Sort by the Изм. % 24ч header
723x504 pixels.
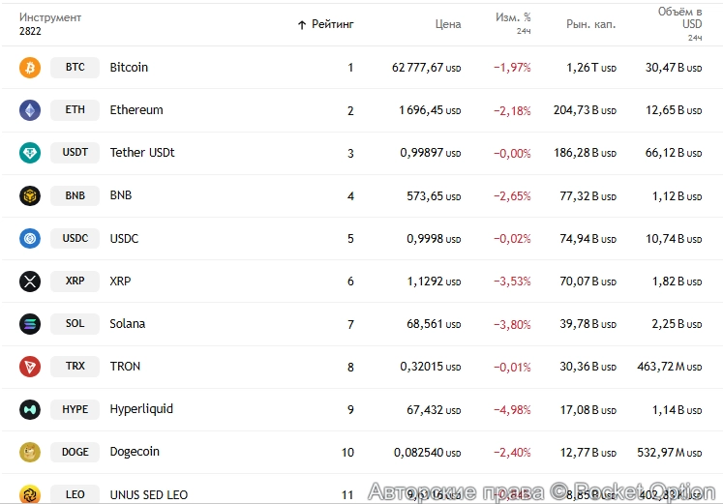[x=513, y=23]
